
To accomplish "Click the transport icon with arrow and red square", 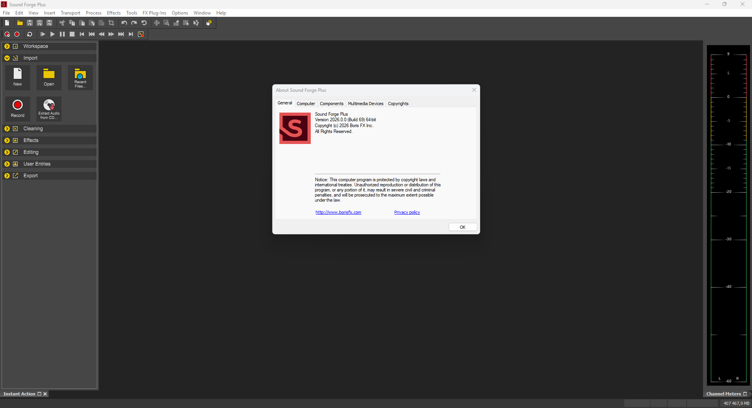I will [141, 34].
